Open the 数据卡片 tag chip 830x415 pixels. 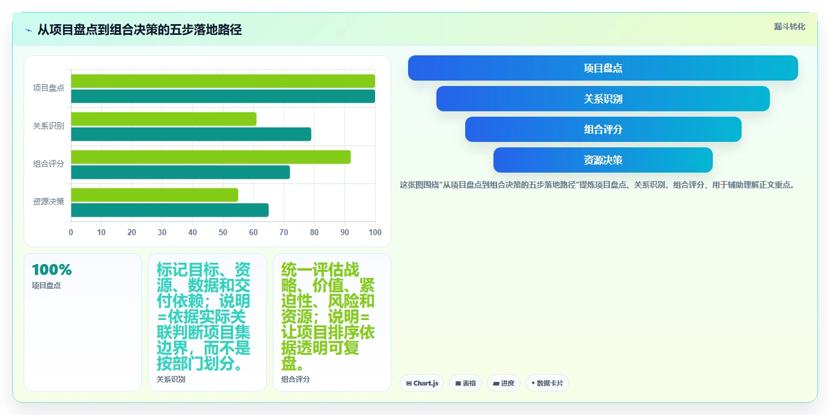(x=547, y=383)
